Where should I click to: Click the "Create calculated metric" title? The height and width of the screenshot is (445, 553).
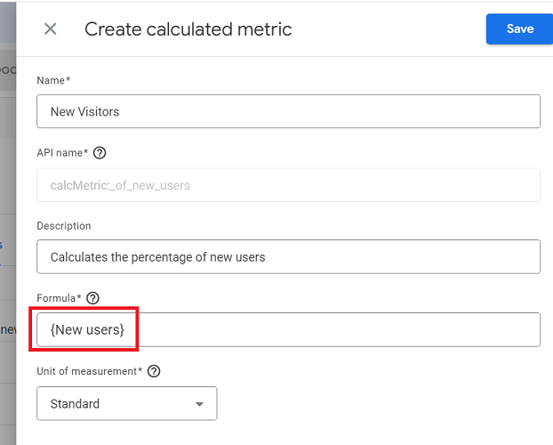tap(188, 29)
